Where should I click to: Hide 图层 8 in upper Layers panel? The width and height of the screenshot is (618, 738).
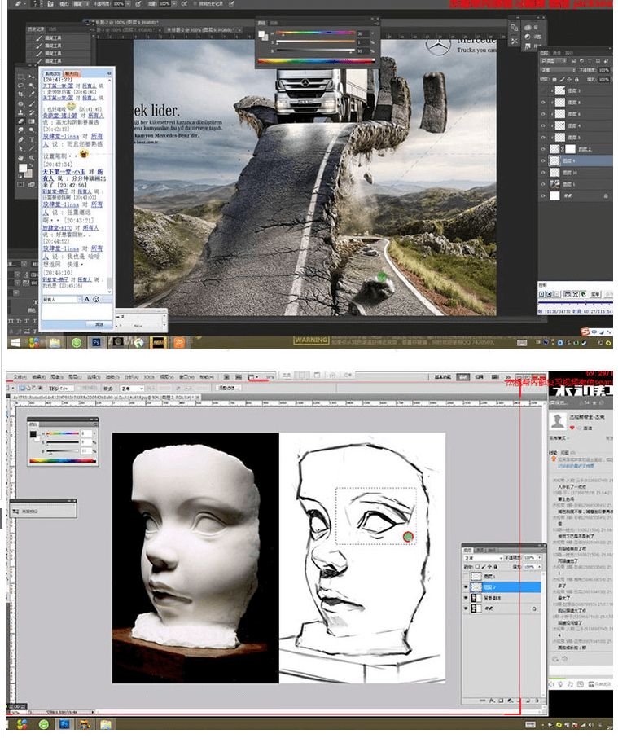click(x=543, y=102)
